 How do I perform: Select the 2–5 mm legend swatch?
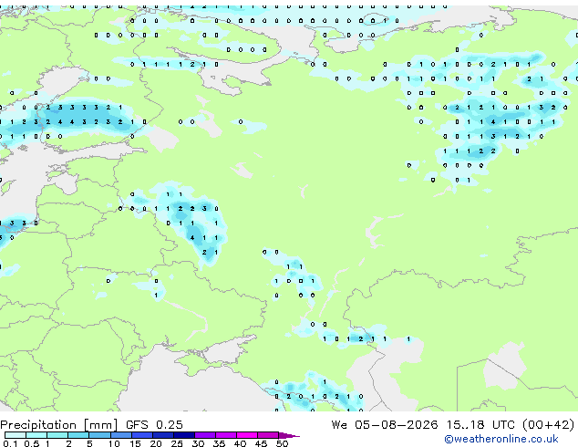78,435
